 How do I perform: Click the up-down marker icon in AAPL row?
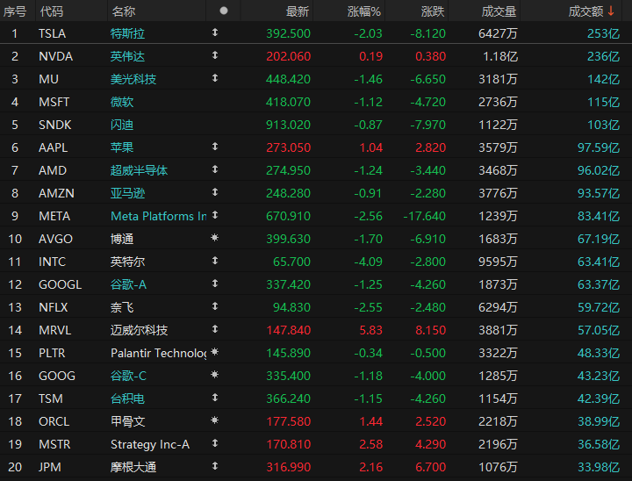[x=215, y=147]
